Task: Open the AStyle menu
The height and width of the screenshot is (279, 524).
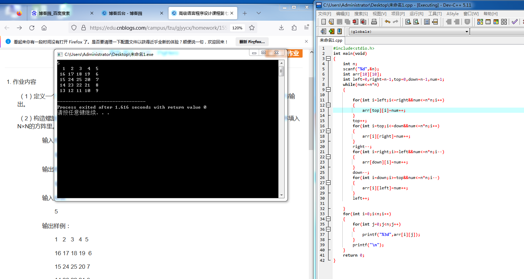Action: (x=452, y=14)
